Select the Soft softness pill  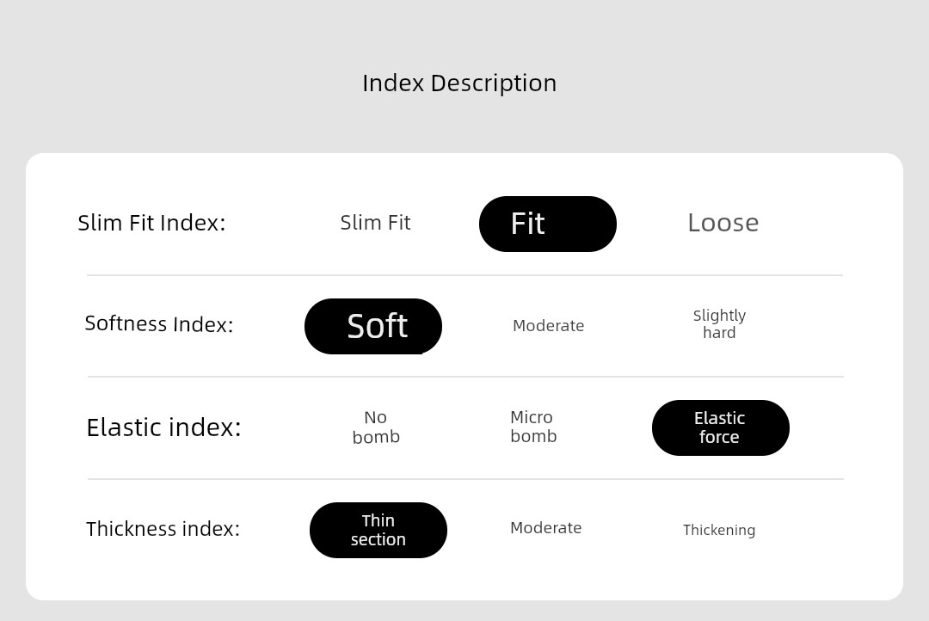coord(373,327)
